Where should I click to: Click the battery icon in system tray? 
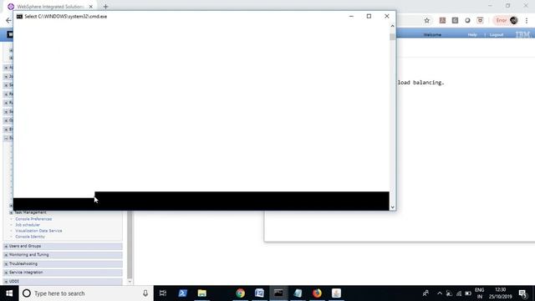[468, 293]
